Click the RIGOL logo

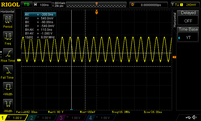[10, 5]
